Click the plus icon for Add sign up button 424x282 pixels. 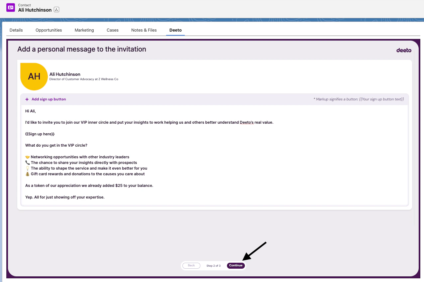pos(27,99)
